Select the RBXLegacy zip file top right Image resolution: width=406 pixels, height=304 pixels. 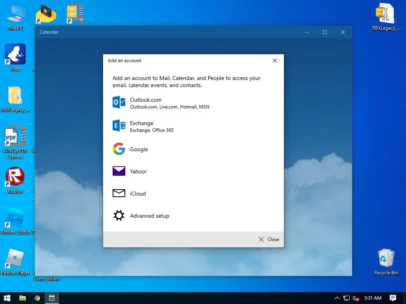point(386,17)
